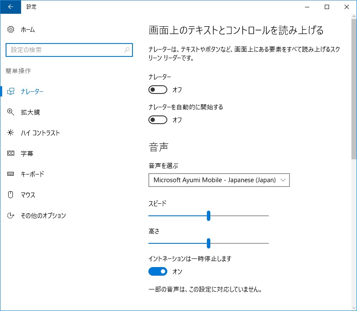Enable the ナレーター toggle

(x=158, y=90)
